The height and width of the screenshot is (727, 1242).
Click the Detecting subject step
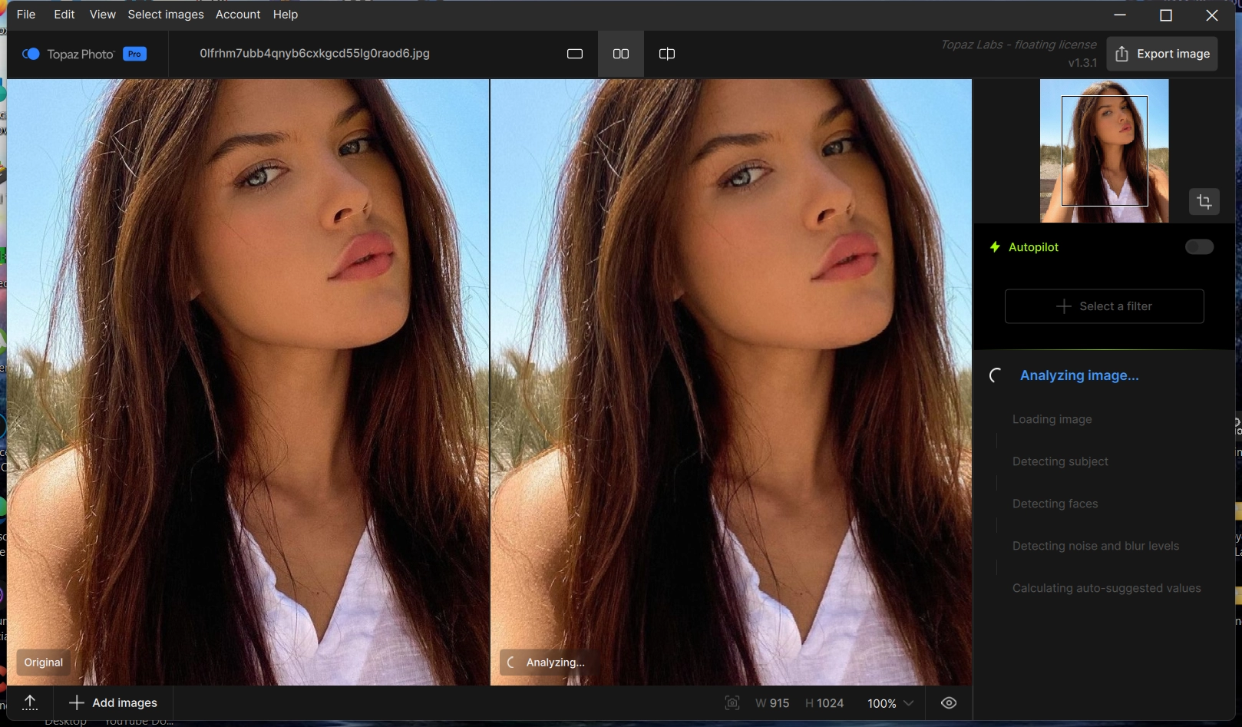(1060, 461)
